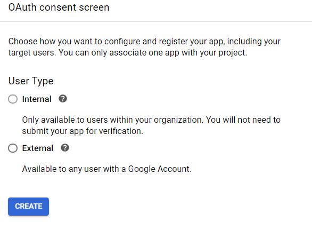This screenshot has height=245, width=312.
Task: Click the words 'your project' ending the intro
Action: tap(224, 53)
